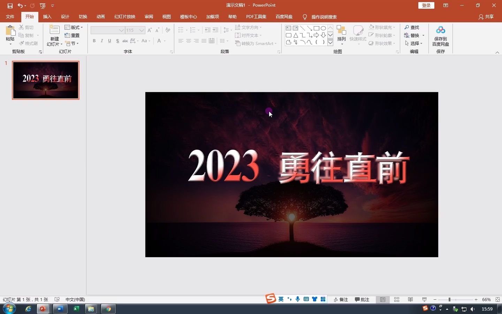Toggle italic formatting
The width and height of the screenshot is (502, 314).
101,41
